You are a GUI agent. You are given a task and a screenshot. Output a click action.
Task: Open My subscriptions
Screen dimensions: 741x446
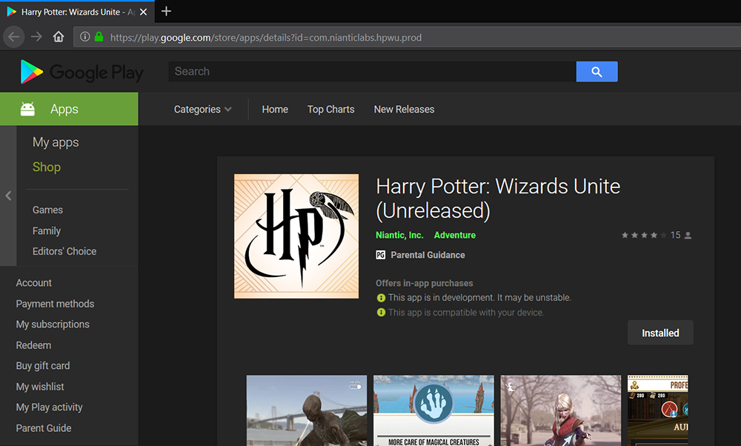[x=53, y=324]
